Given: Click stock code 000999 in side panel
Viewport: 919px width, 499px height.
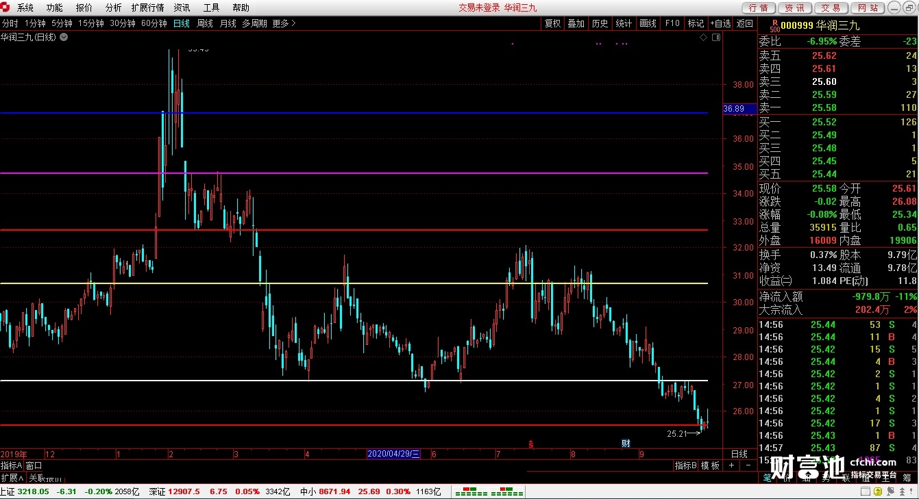Looking at the screenshot, I should 797,26.
